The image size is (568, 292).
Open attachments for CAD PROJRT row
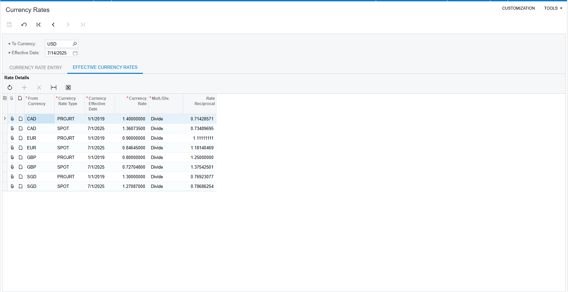tap(12, 119)
